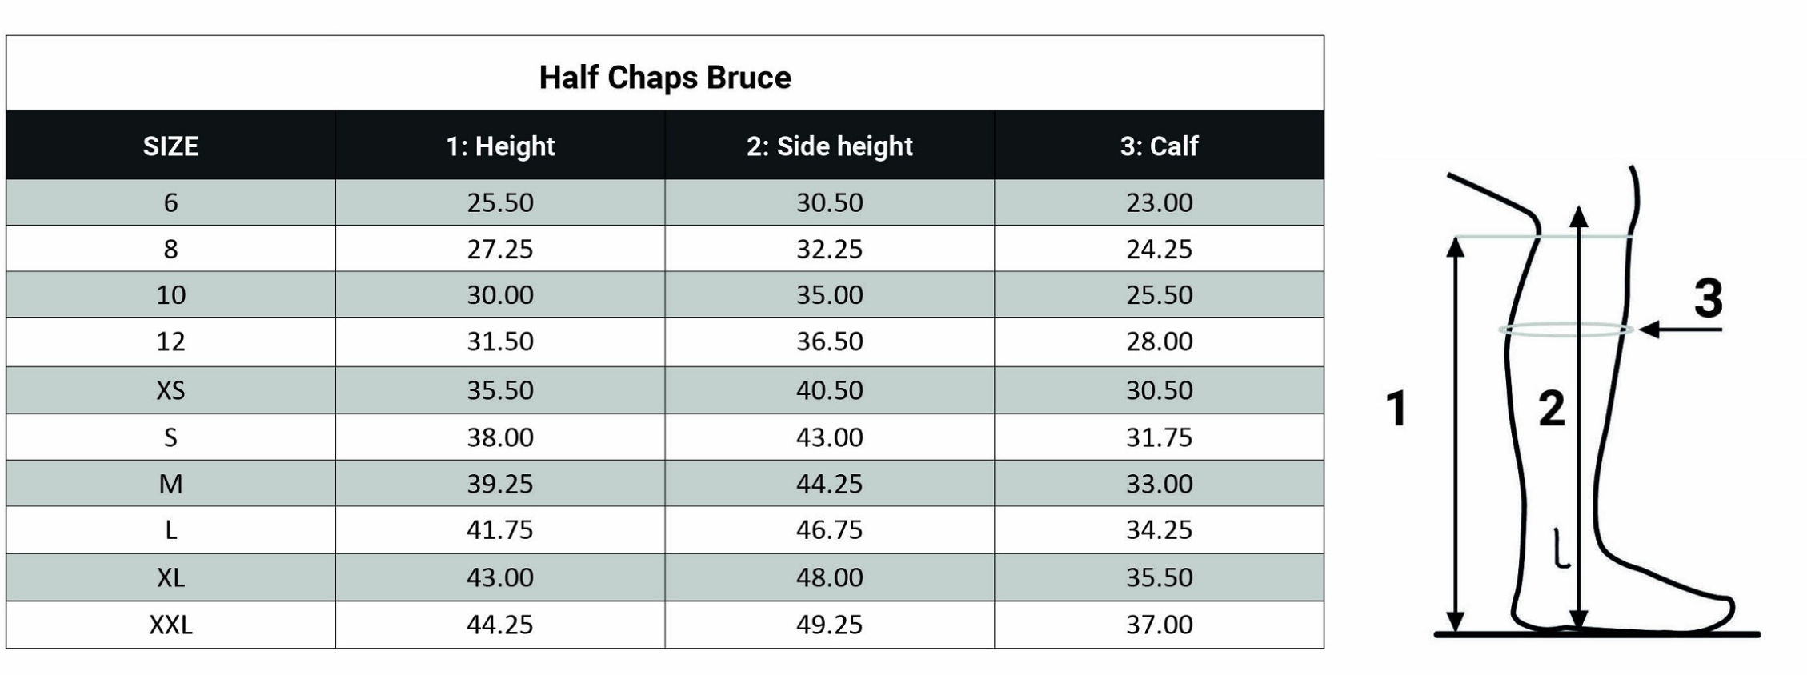Image resolution: width=1807 pixels, height=675 pixels.
Task: Click the number 3 label in leg diagram
Action: (x=1708, y=298)
